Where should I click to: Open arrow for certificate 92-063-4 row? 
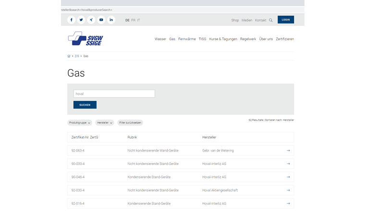pyautogui.click(x=288, y=151)
